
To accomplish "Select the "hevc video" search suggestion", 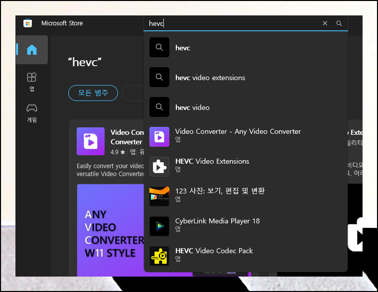I will [246, 107].
